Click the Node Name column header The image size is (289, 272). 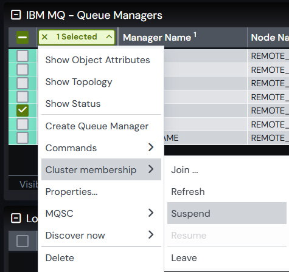[268, 38]
